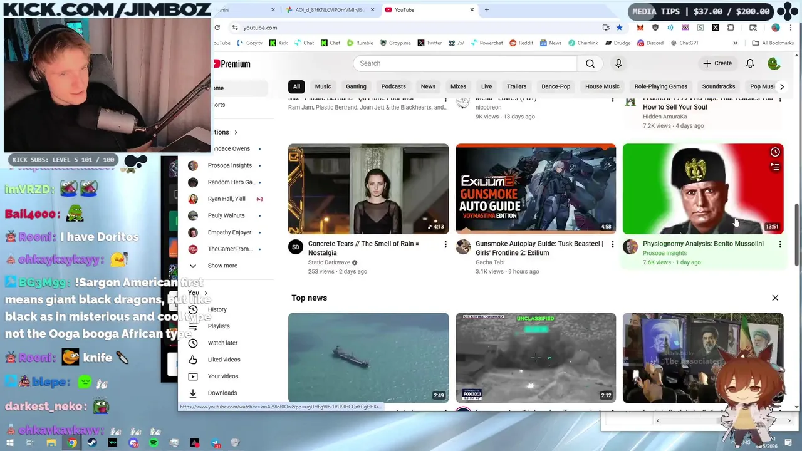Click the Static Darkwave channel avatar
The image size is (802, 451).
[296, 247]
